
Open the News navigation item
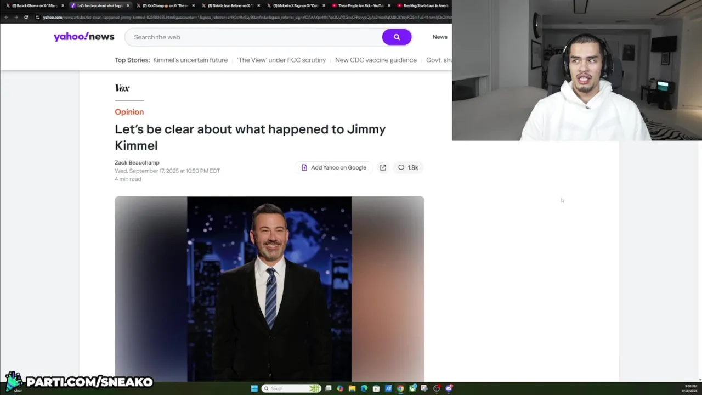[440, 37]
